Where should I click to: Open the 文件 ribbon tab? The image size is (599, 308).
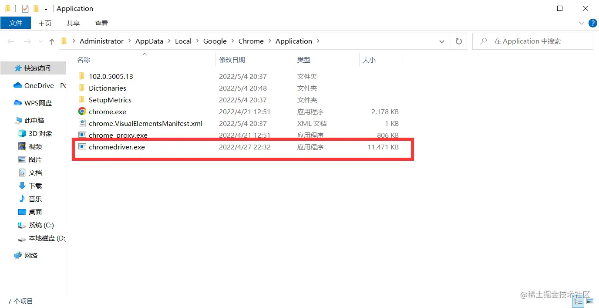[x=16, y=23]
